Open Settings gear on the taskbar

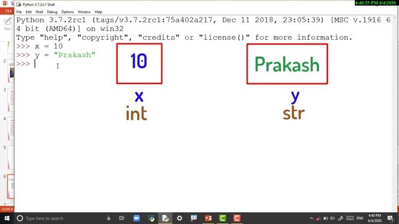180,218
